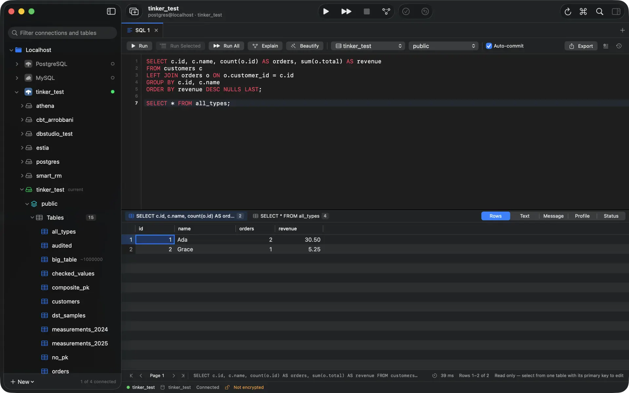The height and width of the screenshot is (393, 629).
Task: Close the SQL 1 tab
Action: pyautogui.click(x=156, y=30)
